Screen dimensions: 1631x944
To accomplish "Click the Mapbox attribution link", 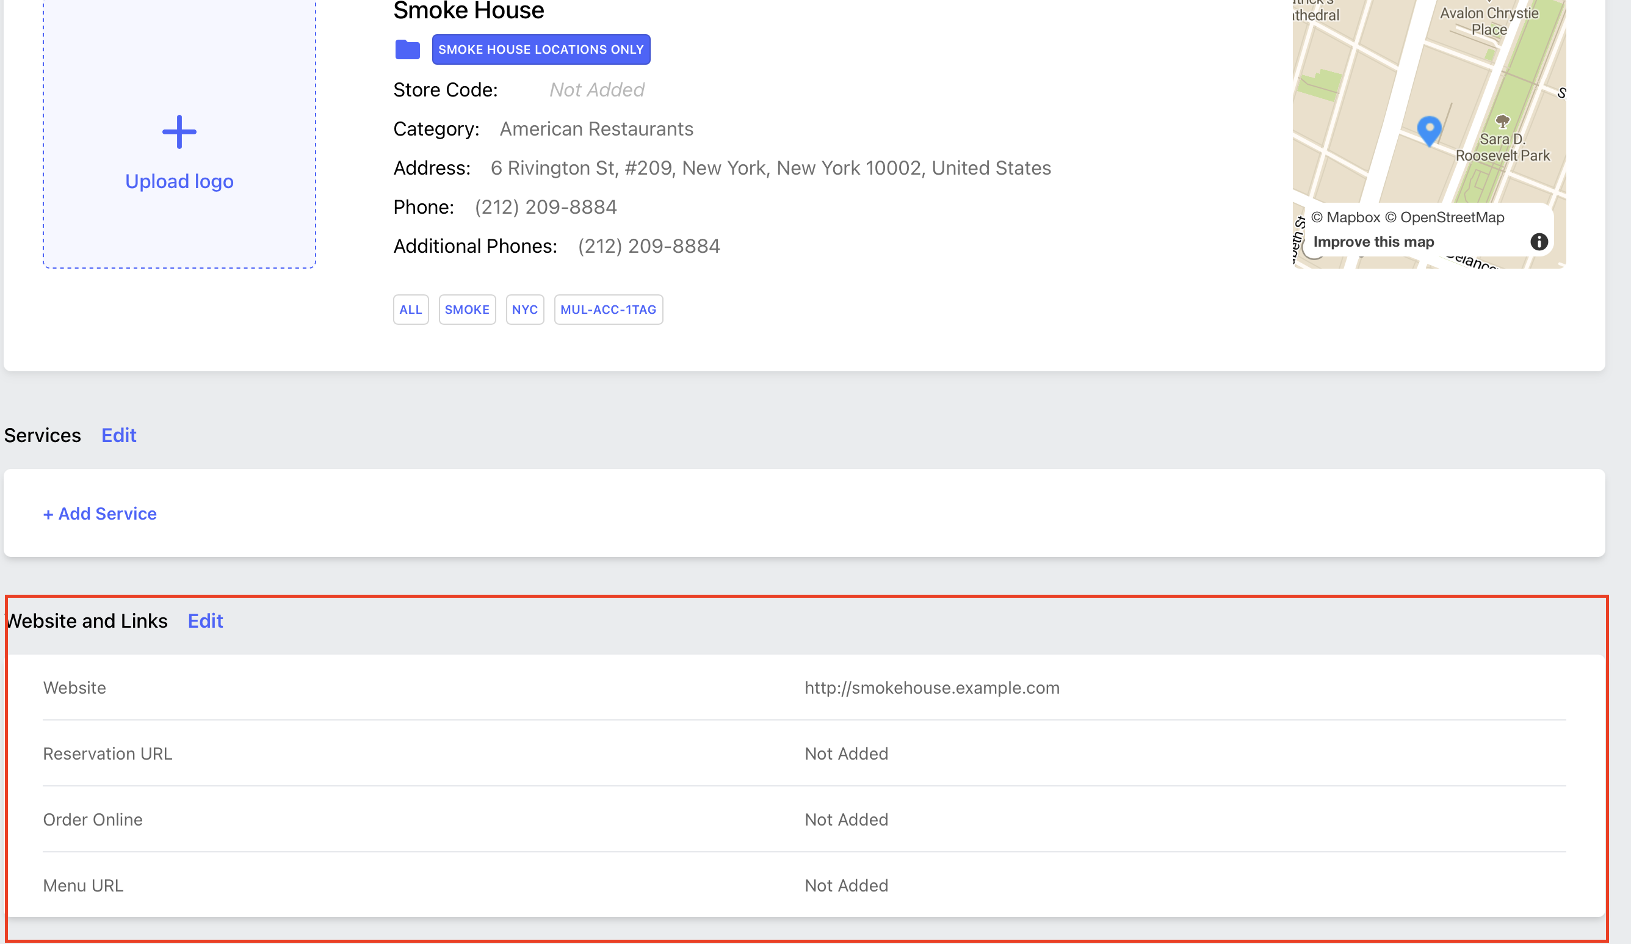I will point(1345,217).
